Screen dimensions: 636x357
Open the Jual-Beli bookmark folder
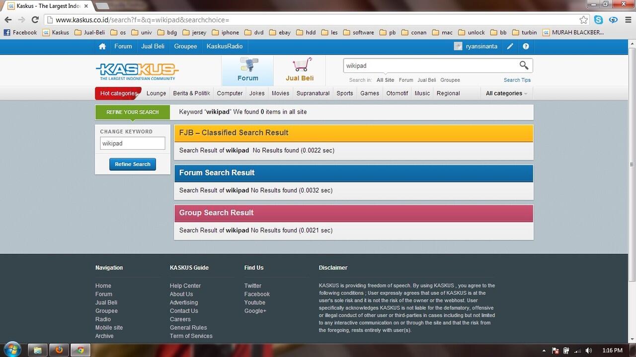click(89, 32)
